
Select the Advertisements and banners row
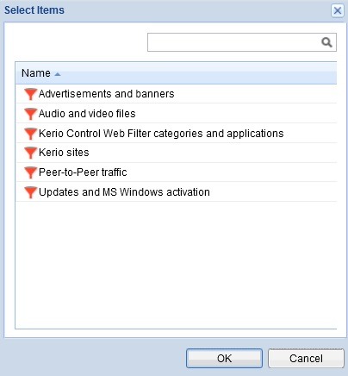[176, 94]
